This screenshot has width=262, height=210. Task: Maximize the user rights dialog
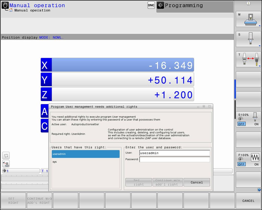[x=204, y=106]
